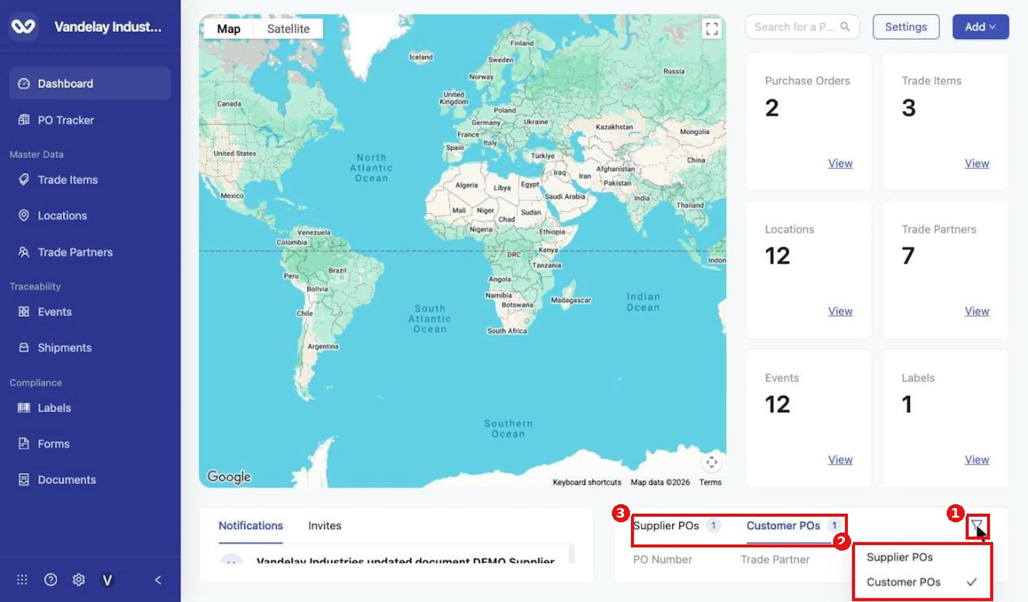View Purchase Orders card details
Viewport: 1028px width, 602px height.
[840, 163]
